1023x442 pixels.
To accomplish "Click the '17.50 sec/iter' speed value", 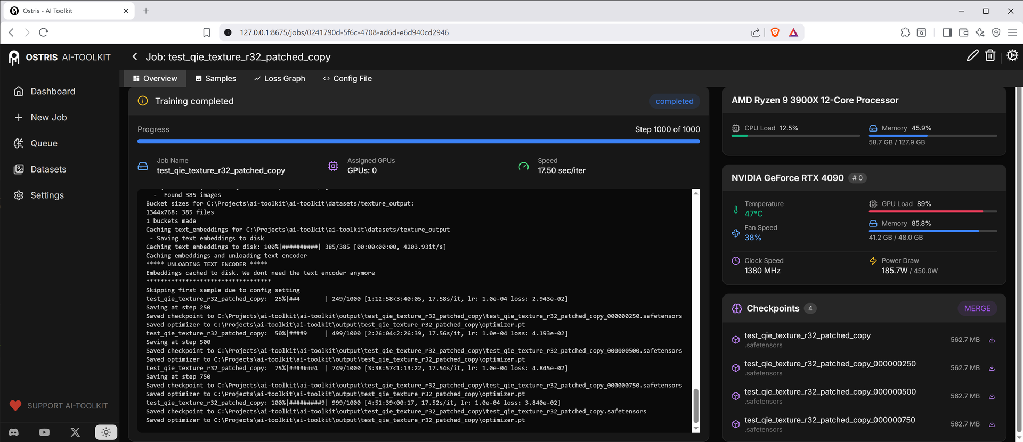I will click(x=562, y=170).
